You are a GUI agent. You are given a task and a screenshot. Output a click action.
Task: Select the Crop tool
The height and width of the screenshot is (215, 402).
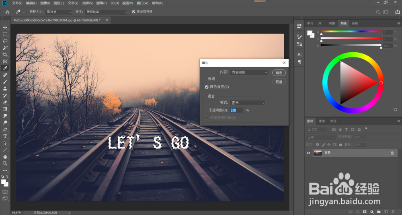(x=5, y=55)
